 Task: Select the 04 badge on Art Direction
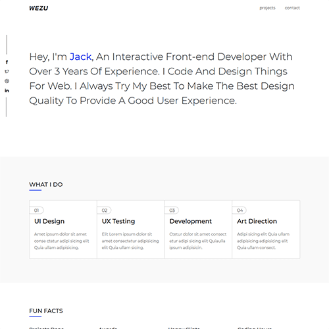tap(240, 211)
